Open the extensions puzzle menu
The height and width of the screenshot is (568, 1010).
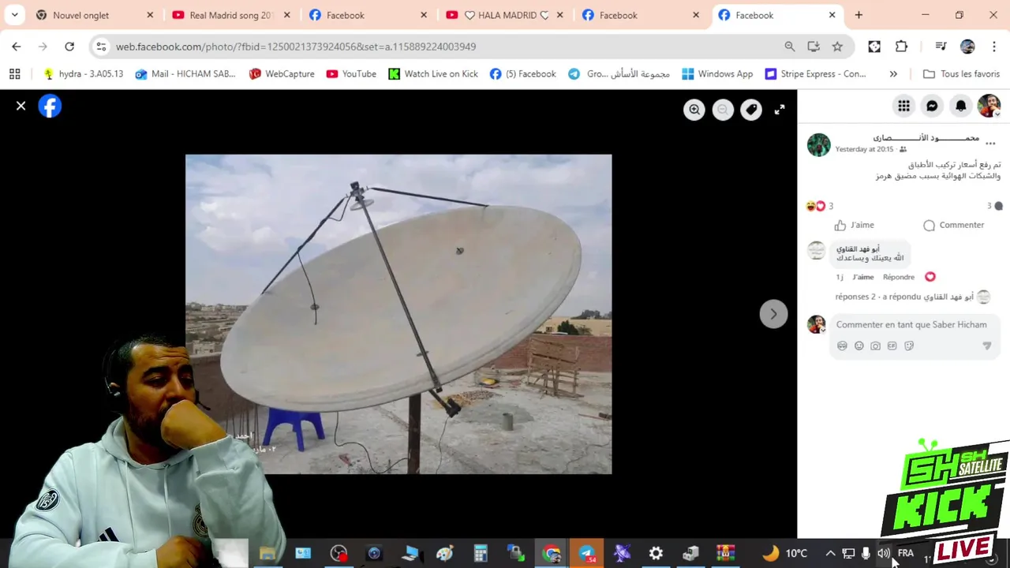(x=901, y=47)
